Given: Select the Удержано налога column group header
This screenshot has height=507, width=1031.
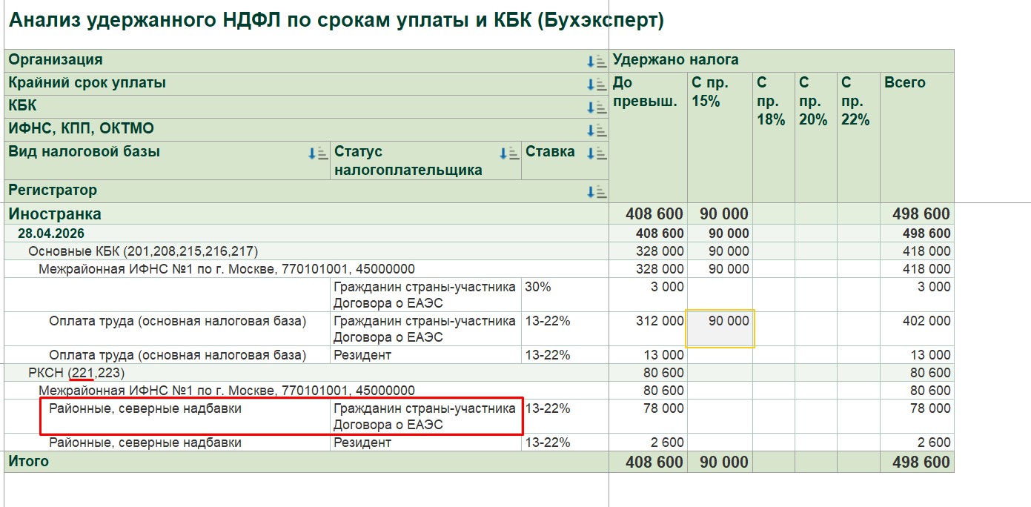Looking at the screenshot, I should [x=782, y=60].
